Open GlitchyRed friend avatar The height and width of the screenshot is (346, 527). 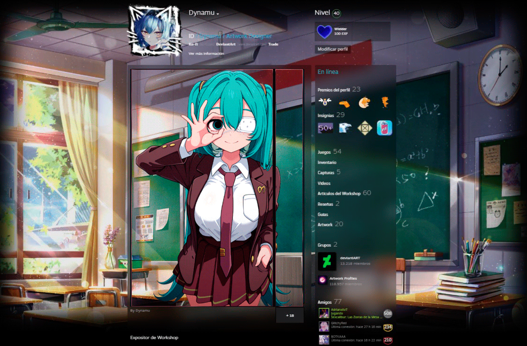[324, 327]
